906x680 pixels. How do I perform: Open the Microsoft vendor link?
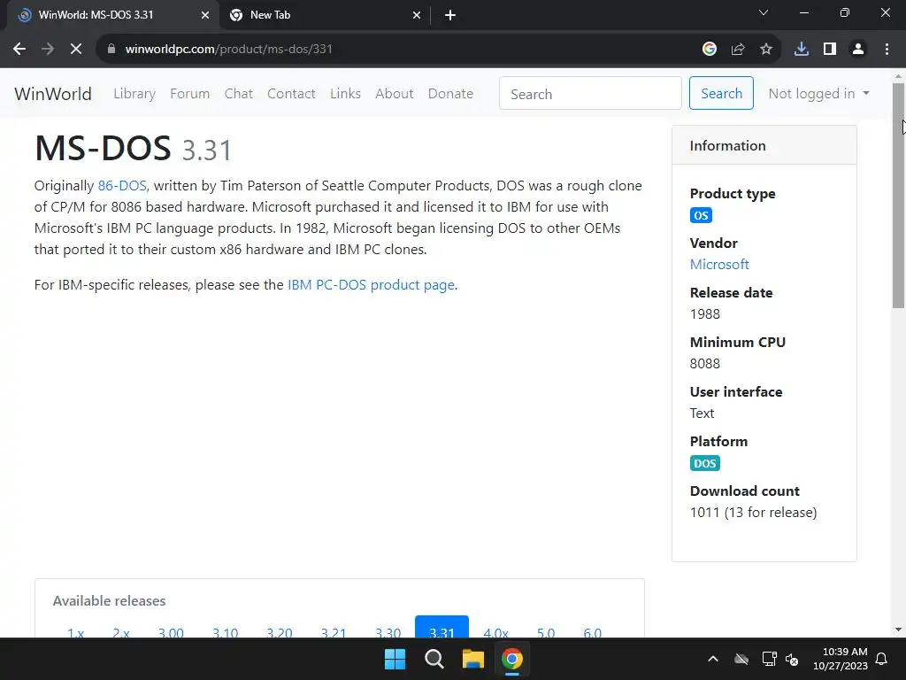[719, 264]
